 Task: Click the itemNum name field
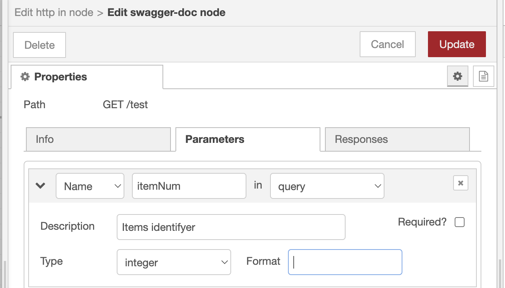coord(189,186)
